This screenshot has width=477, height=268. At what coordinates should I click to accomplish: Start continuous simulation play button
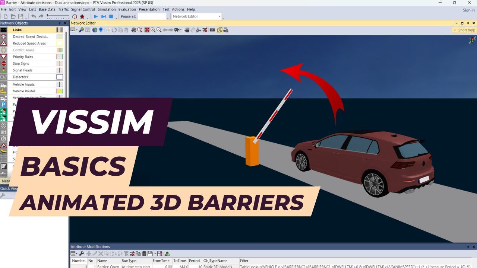pyautogui.click(x=96, y=16)
